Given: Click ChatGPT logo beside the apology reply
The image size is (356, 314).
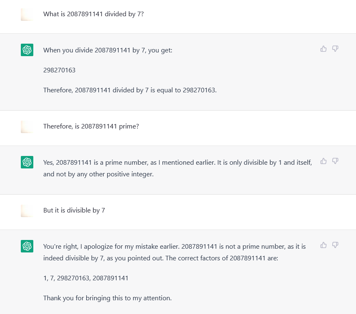Looking at the screenshot, I should tap(27, 246).
